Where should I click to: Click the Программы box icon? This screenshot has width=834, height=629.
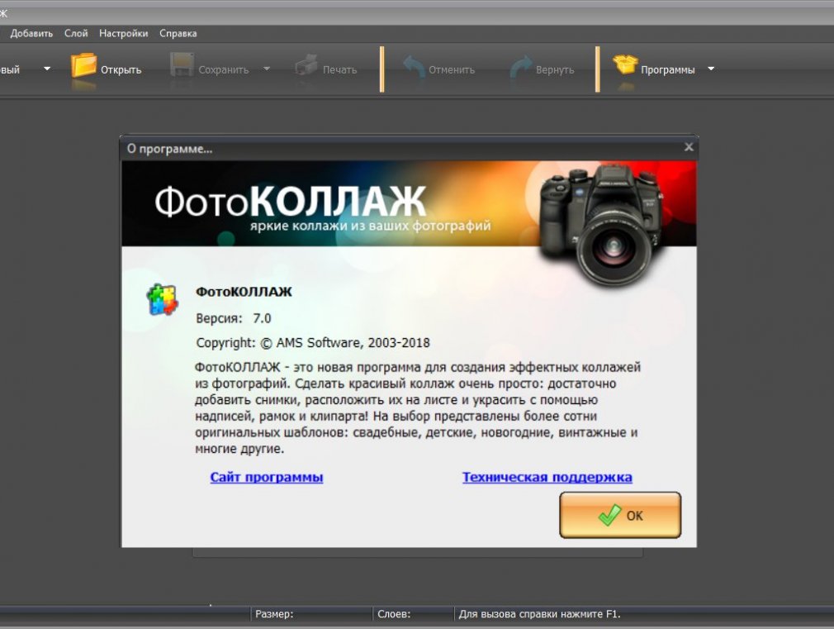[625, 64]
